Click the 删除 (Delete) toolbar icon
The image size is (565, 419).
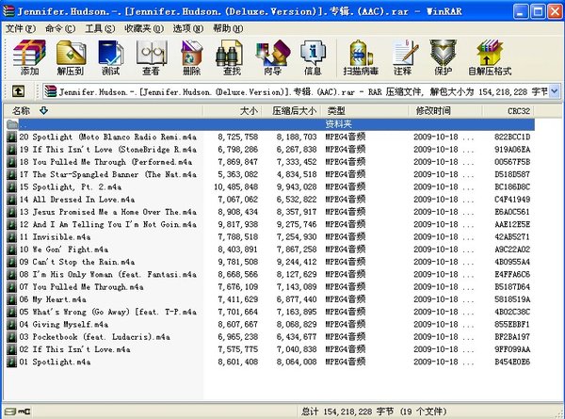[x=191, y=57]
